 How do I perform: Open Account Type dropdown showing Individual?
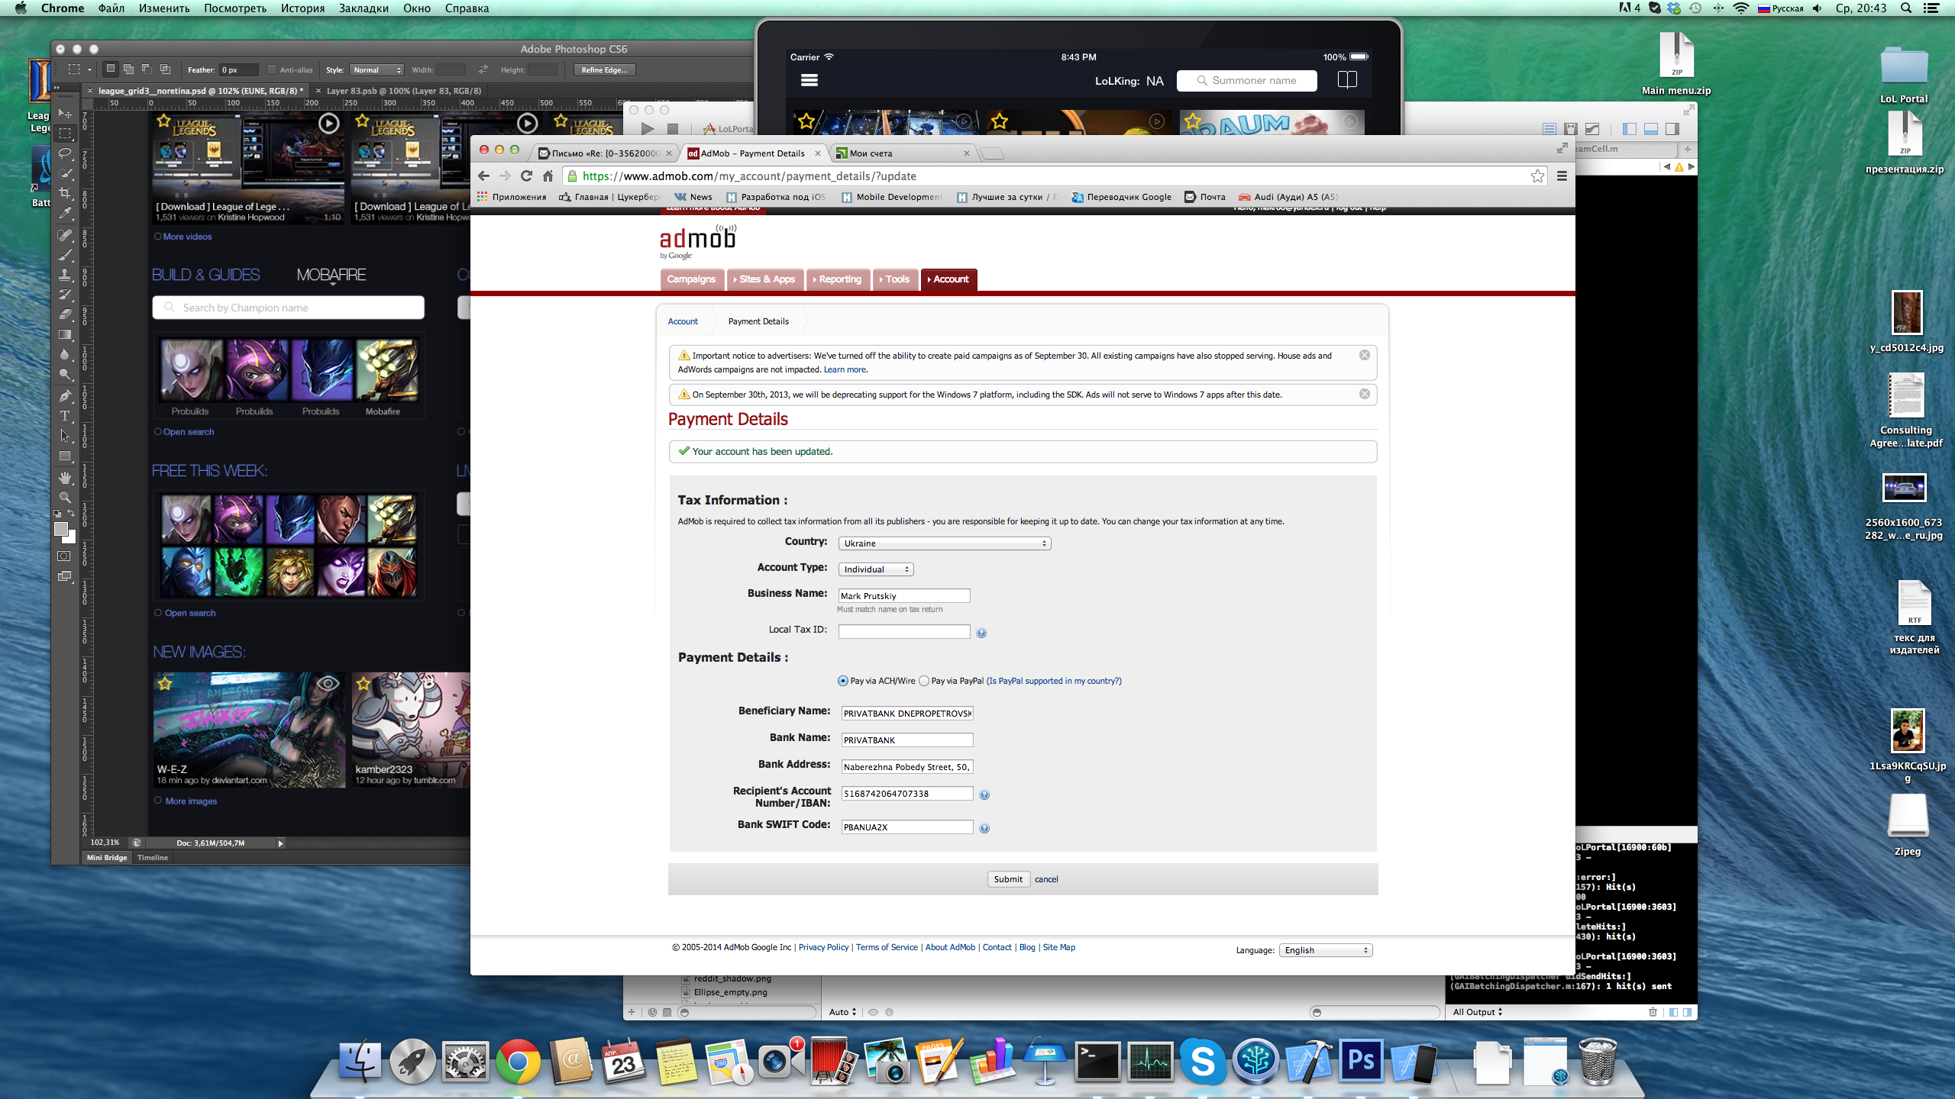coord(876,569)
